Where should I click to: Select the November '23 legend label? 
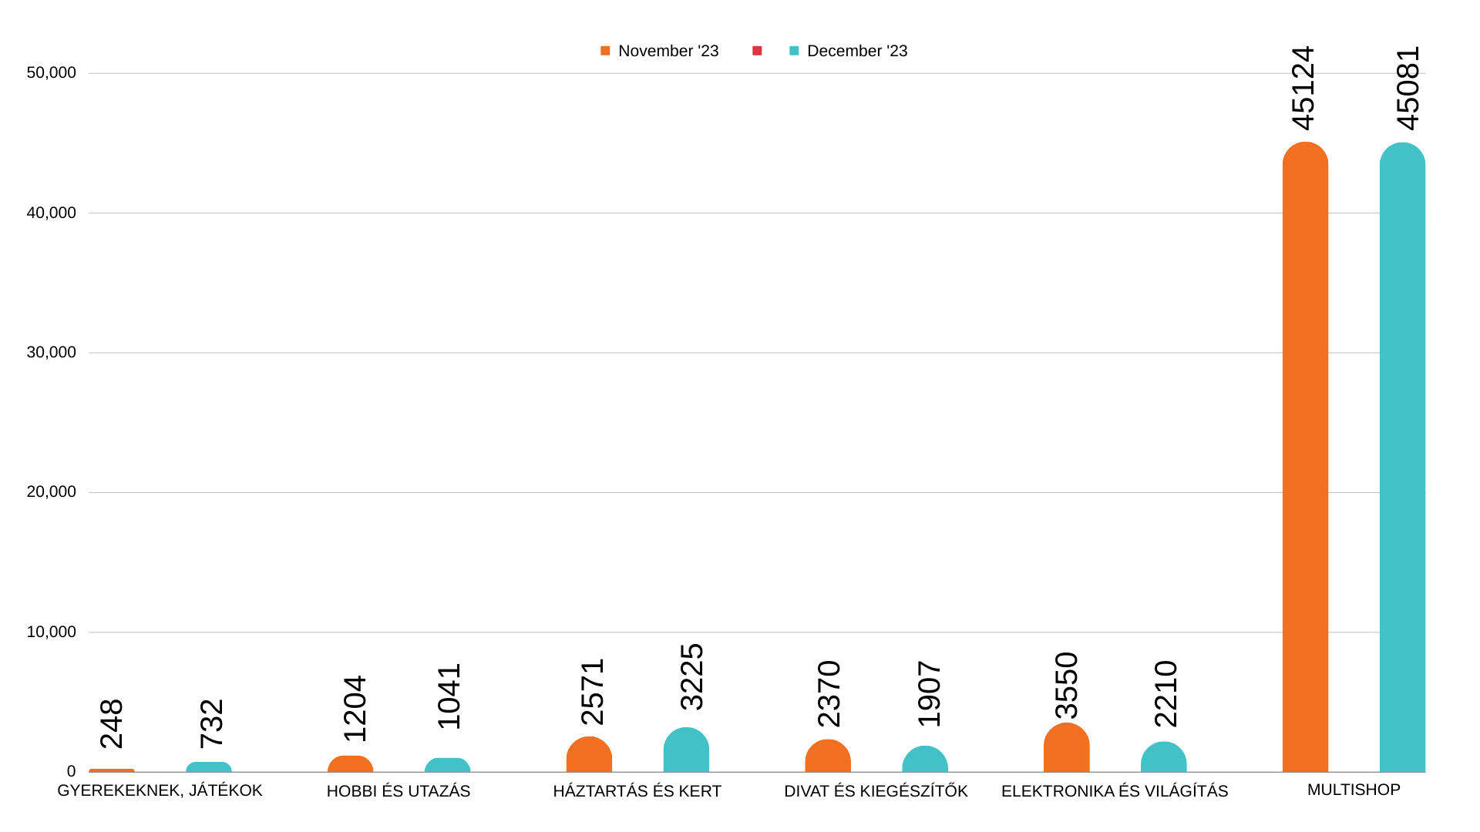(x=668, y=51)
